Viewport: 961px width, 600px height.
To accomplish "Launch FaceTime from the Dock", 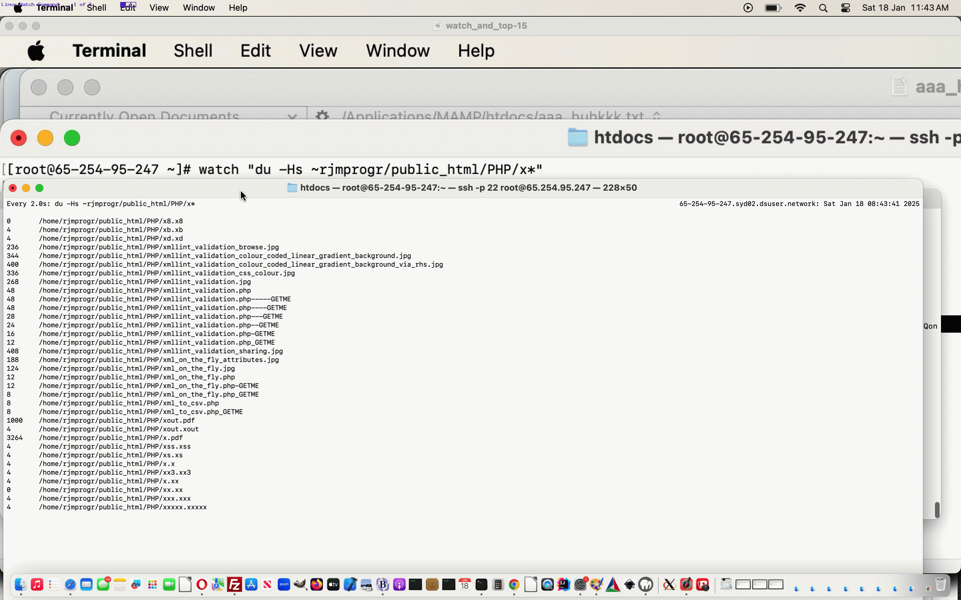I will (169, 585).
